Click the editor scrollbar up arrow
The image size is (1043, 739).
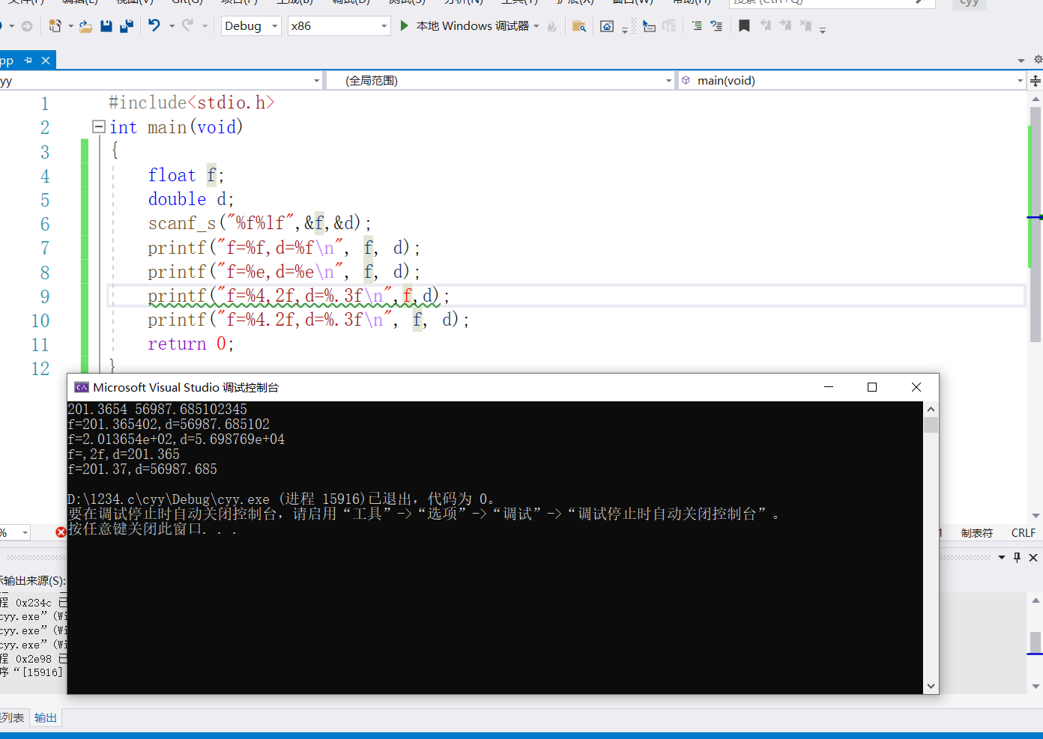(1036, 98)
